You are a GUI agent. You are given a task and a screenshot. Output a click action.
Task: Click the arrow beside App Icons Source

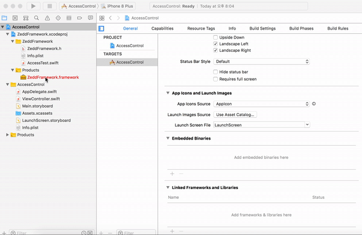[x=314, y=104]
